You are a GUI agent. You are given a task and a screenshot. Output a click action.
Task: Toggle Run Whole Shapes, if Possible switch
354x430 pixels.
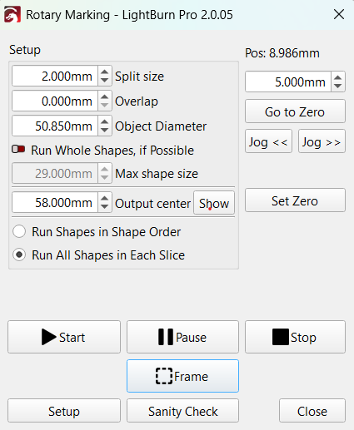click(x=18, y=150)
